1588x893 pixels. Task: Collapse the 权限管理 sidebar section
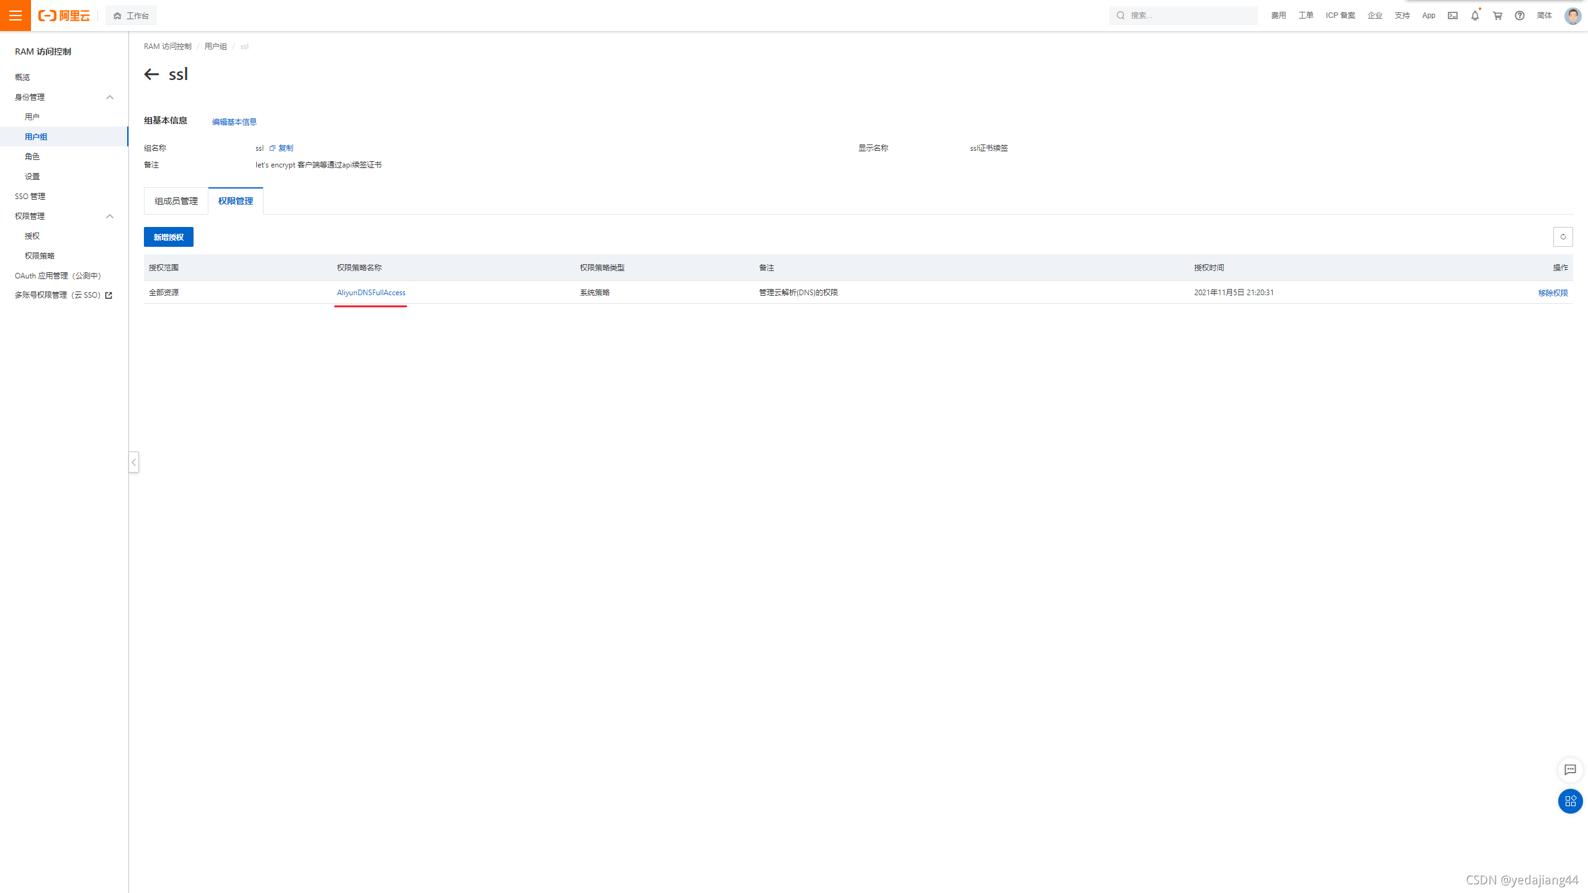pos(110,216)
